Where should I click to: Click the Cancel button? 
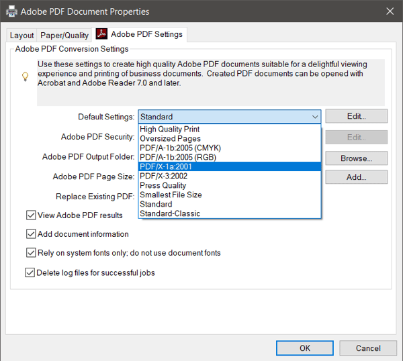coord(368,348)
